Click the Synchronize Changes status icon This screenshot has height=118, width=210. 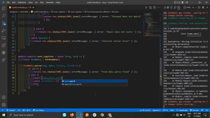(19, 110)
